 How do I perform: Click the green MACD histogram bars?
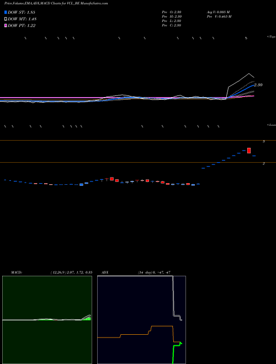click(87, 319)
